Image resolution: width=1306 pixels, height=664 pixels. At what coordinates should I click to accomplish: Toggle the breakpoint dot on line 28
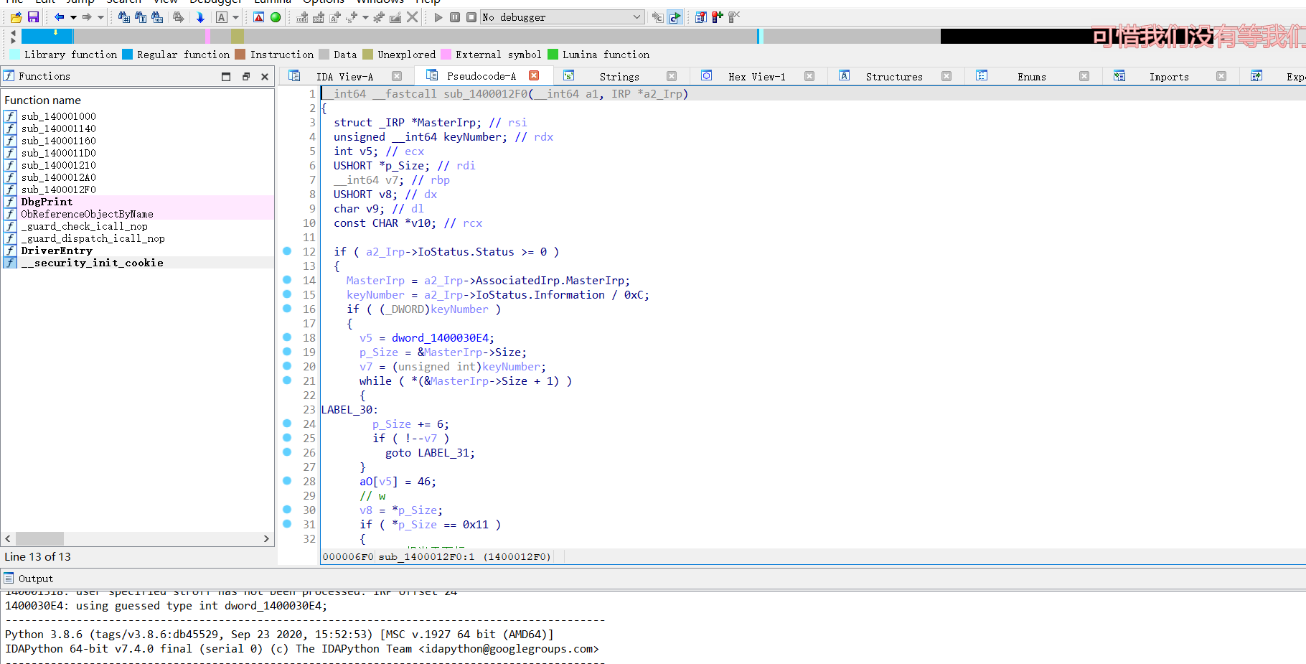(x=287, y=481)
